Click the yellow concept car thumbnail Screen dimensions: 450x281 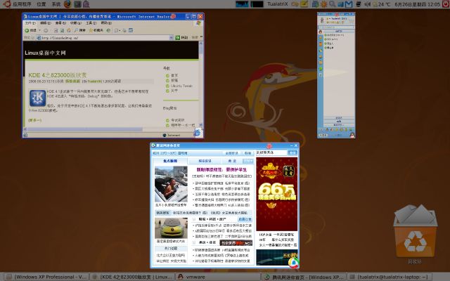tap(171, 228)
